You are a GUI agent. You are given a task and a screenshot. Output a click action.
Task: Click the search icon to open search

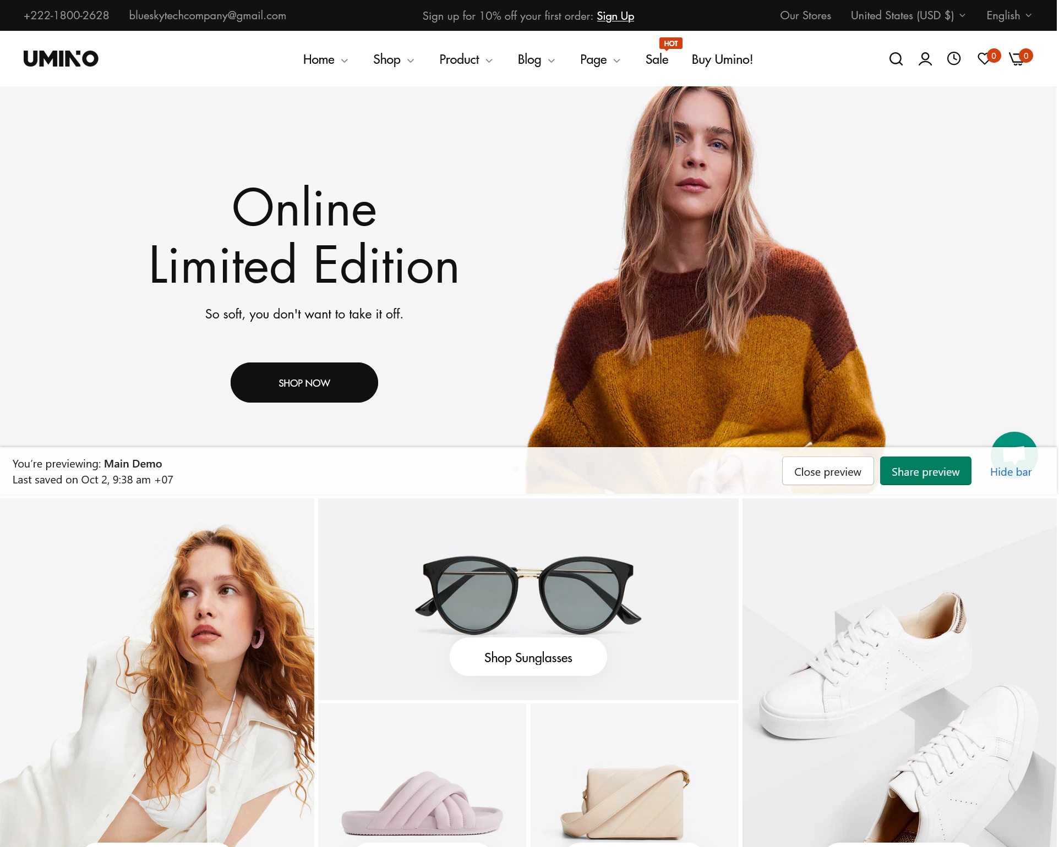896,58
